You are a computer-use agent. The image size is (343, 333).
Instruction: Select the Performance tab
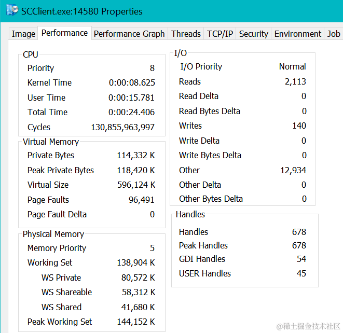(64, 33)
